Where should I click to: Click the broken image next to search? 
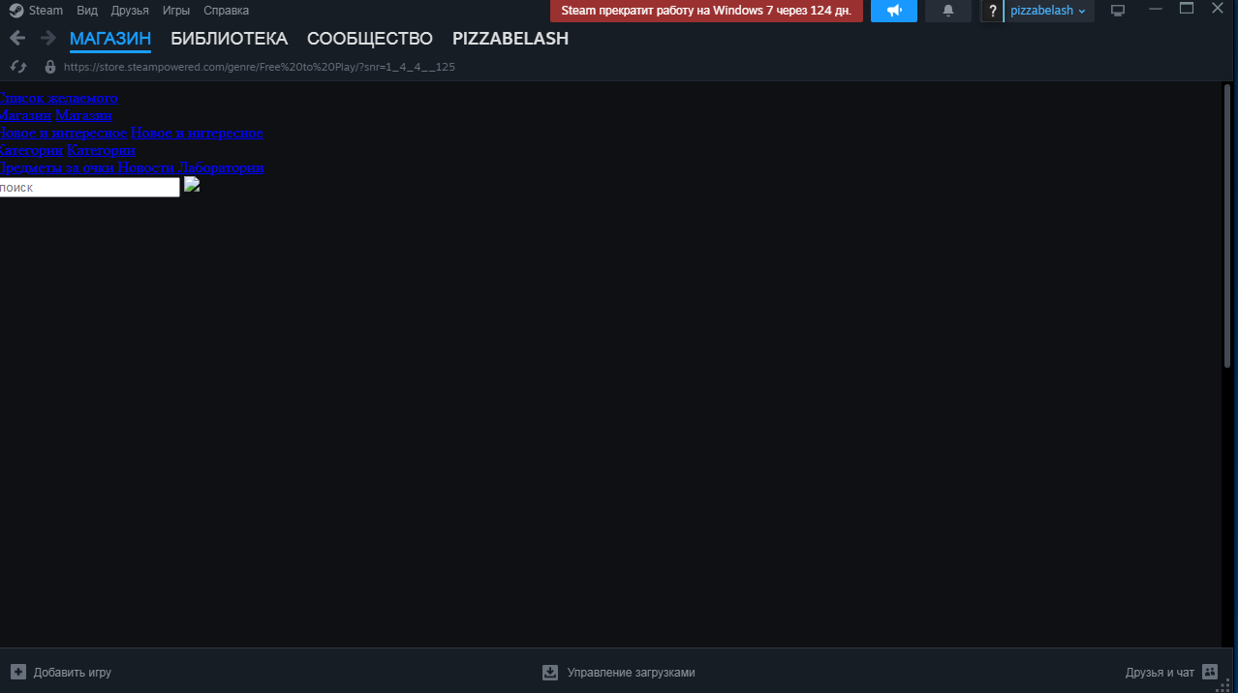(x=192, y=185)
